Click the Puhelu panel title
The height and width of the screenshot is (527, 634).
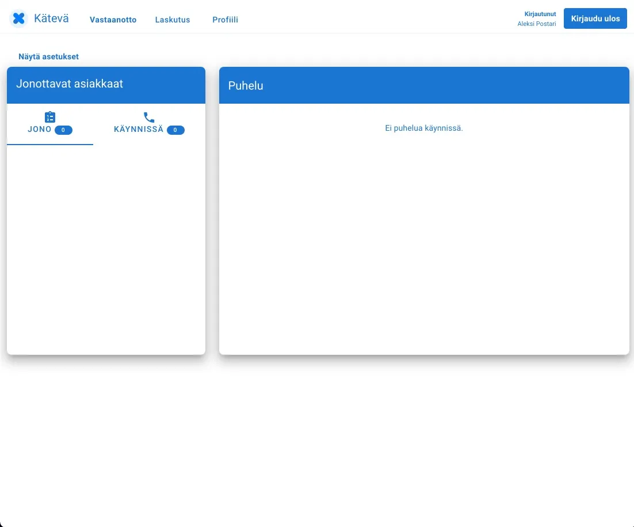pos(246,85)
